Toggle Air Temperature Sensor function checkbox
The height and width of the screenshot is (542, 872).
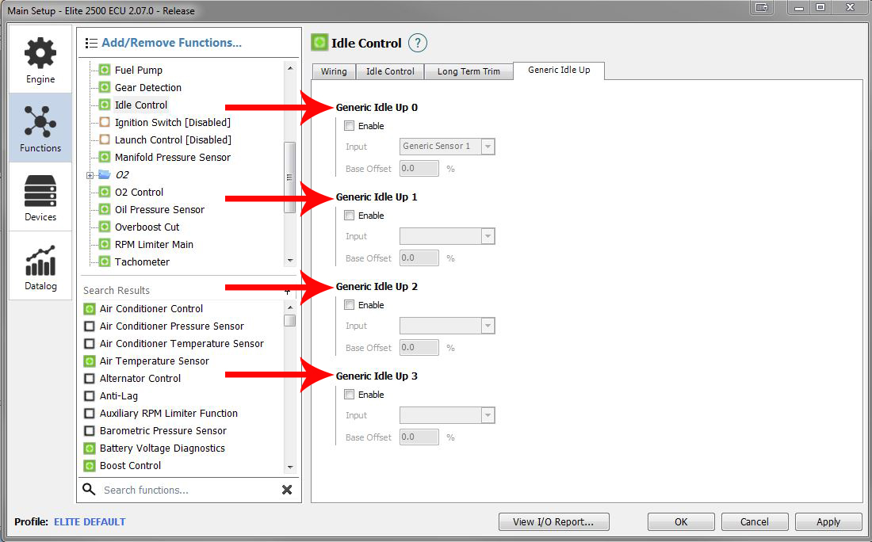pos(89,361)
